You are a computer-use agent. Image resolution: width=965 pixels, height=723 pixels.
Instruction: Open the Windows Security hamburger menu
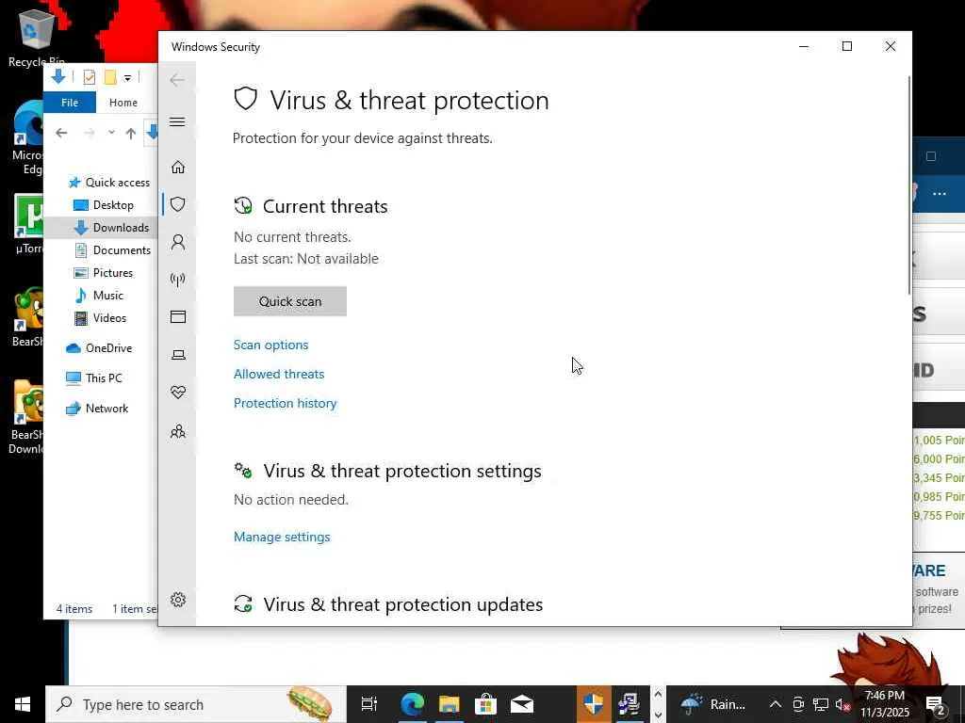coord(177,121)
